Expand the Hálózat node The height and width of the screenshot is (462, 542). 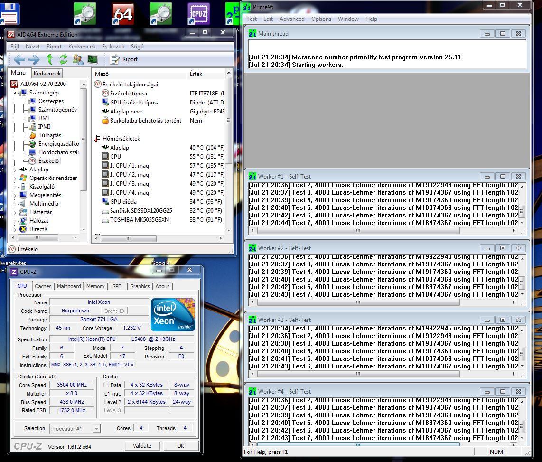pyautogui.click(x=15, y=221)
